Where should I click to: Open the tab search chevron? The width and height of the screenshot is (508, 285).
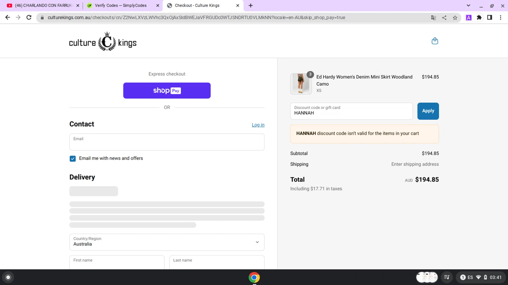(468, 5)
